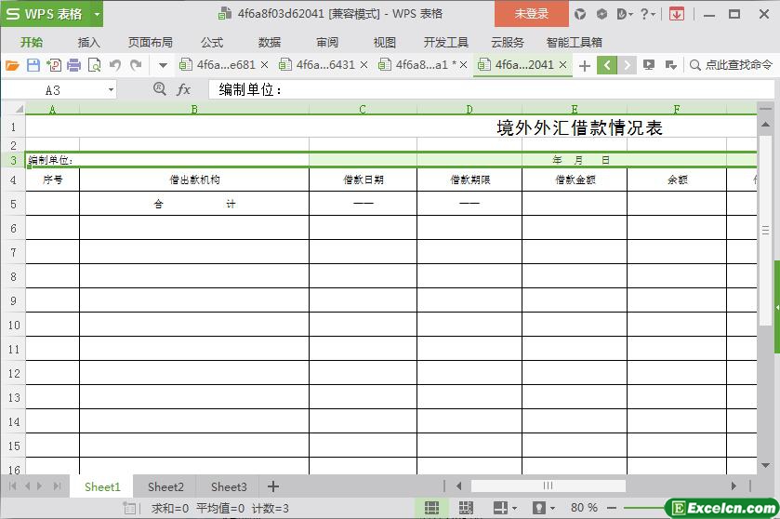Viewport: 780px width, 519px height.
Task: Select row 5 header
Action: pyautogui.click(x=13, y=204)
